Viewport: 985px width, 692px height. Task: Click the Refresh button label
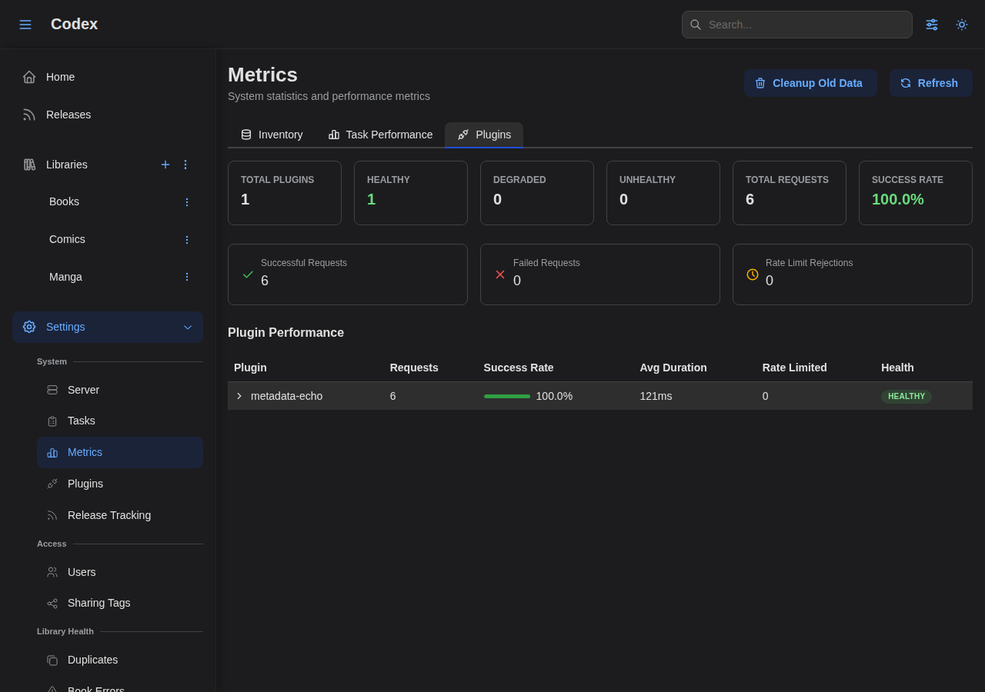tap(938, 83)
